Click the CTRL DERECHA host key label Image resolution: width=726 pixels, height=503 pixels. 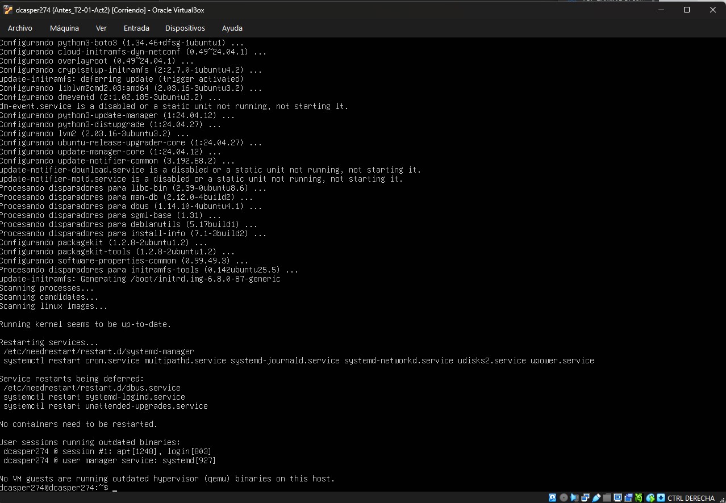pos(691,498)
